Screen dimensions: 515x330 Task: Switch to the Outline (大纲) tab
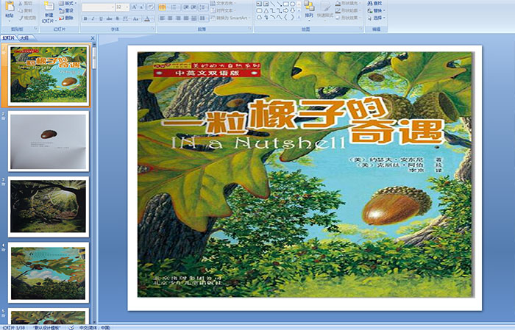point(25,37)
